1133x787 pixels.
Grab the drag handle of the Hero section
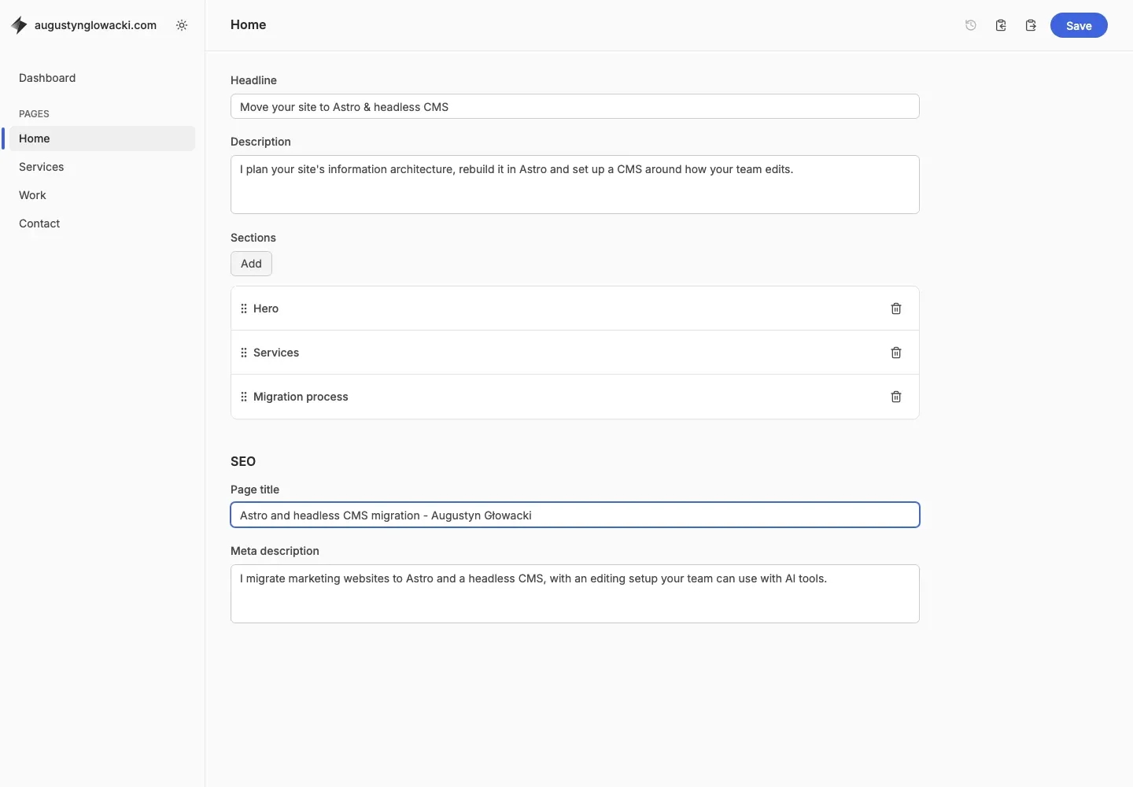click(244, 309)
